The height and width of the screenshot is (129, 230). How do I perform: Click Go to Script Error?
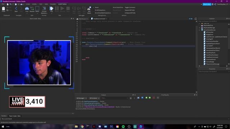(x=118, y=7)
